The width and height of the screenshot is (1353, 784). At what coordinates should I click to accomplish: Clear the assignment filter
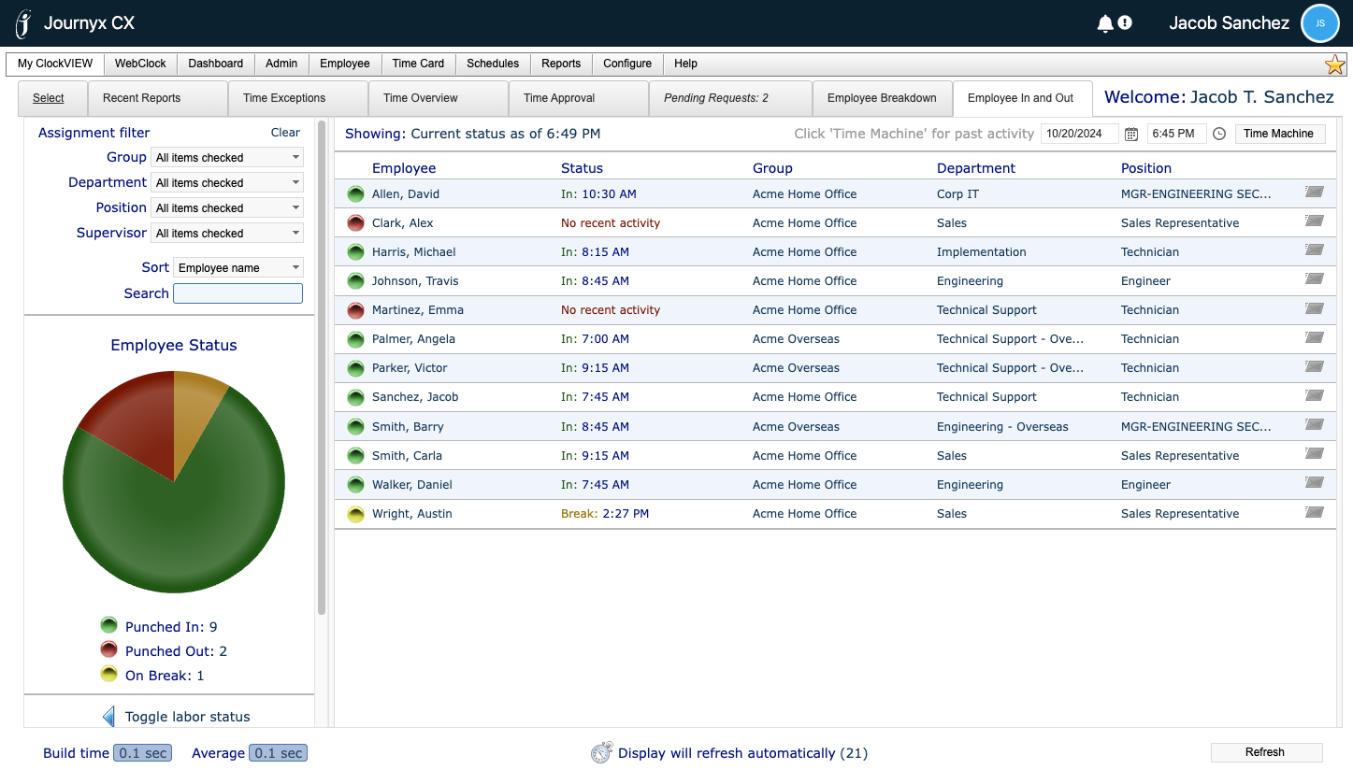click(x=285, y=133)
